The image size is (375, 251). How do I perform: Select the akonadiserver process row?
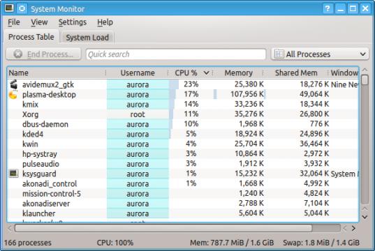183,204
